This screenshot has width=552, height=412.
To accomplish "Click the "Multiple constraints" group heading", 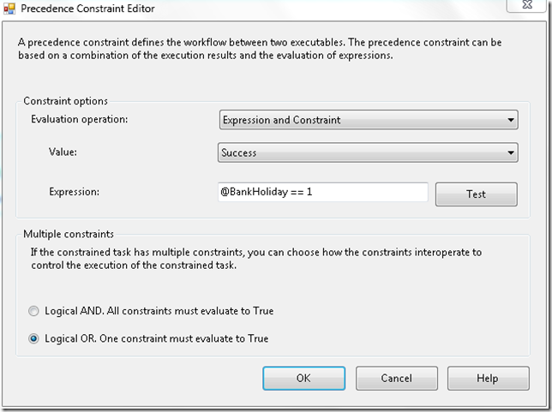I will click(69, 234).
